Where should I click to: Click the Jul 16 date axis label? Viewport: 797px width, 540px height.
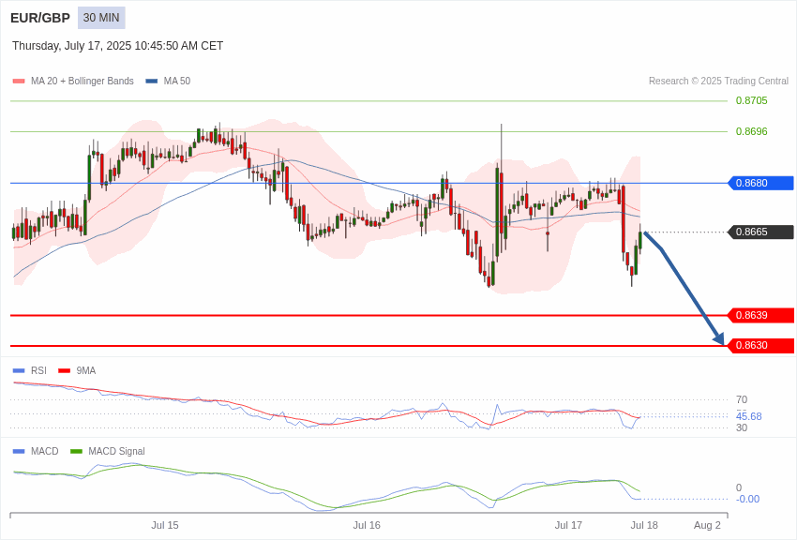click(x=367, y=525)
